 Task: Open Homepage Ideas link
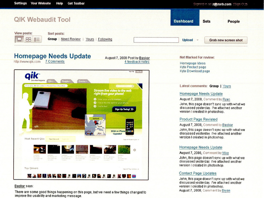[193, 63]
